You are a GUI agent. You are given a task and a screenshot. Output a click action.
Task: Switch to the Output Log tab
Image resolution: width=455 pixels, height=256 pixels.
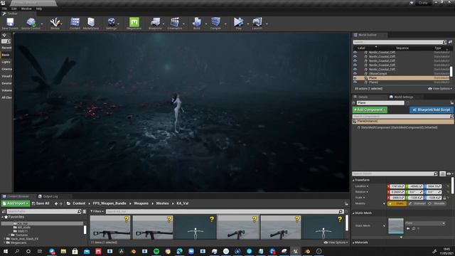tap(48, 196)
